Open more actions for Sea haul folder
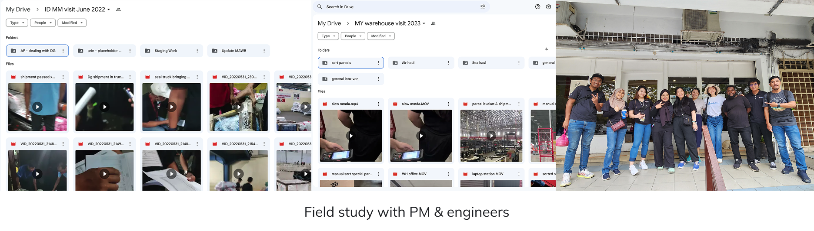 pyautogui.click(x=519, y=63)
